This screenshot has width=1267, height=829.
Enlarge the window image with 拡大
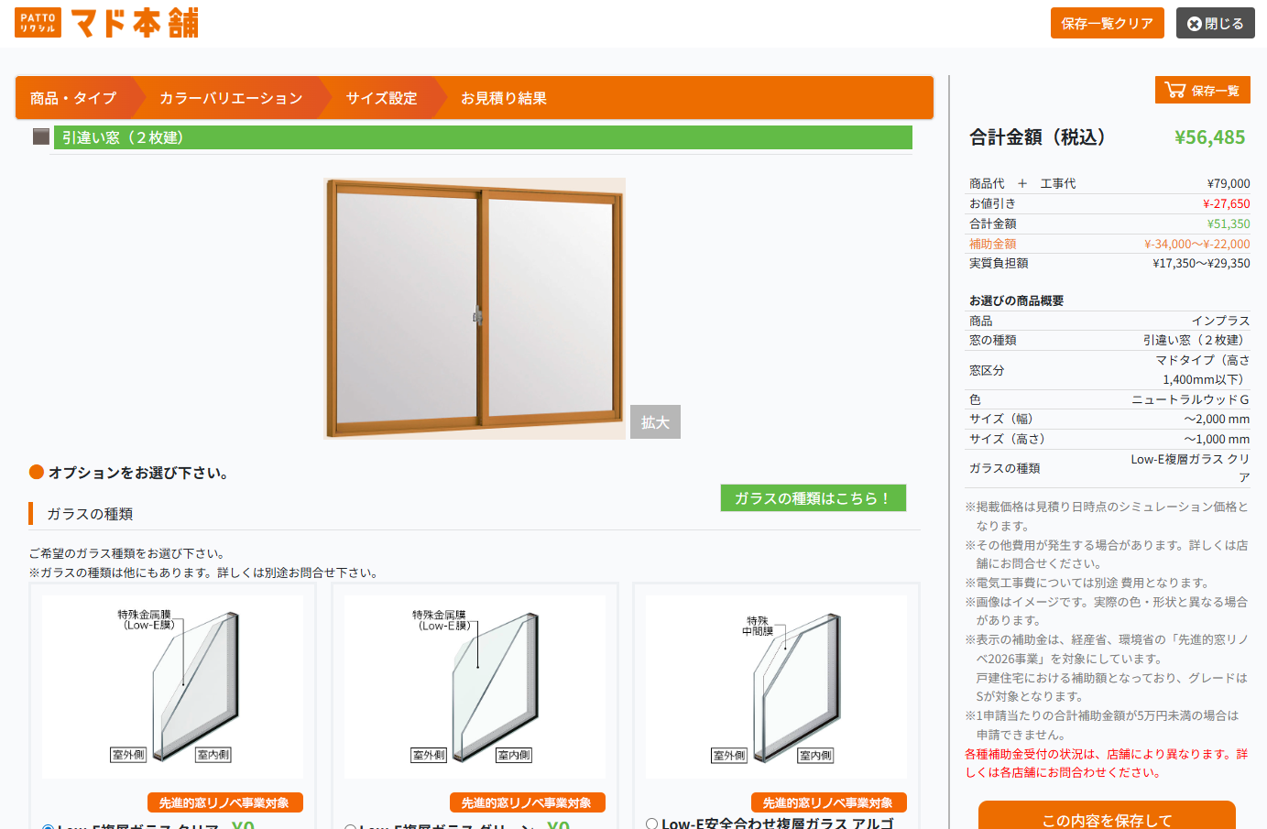655,422
